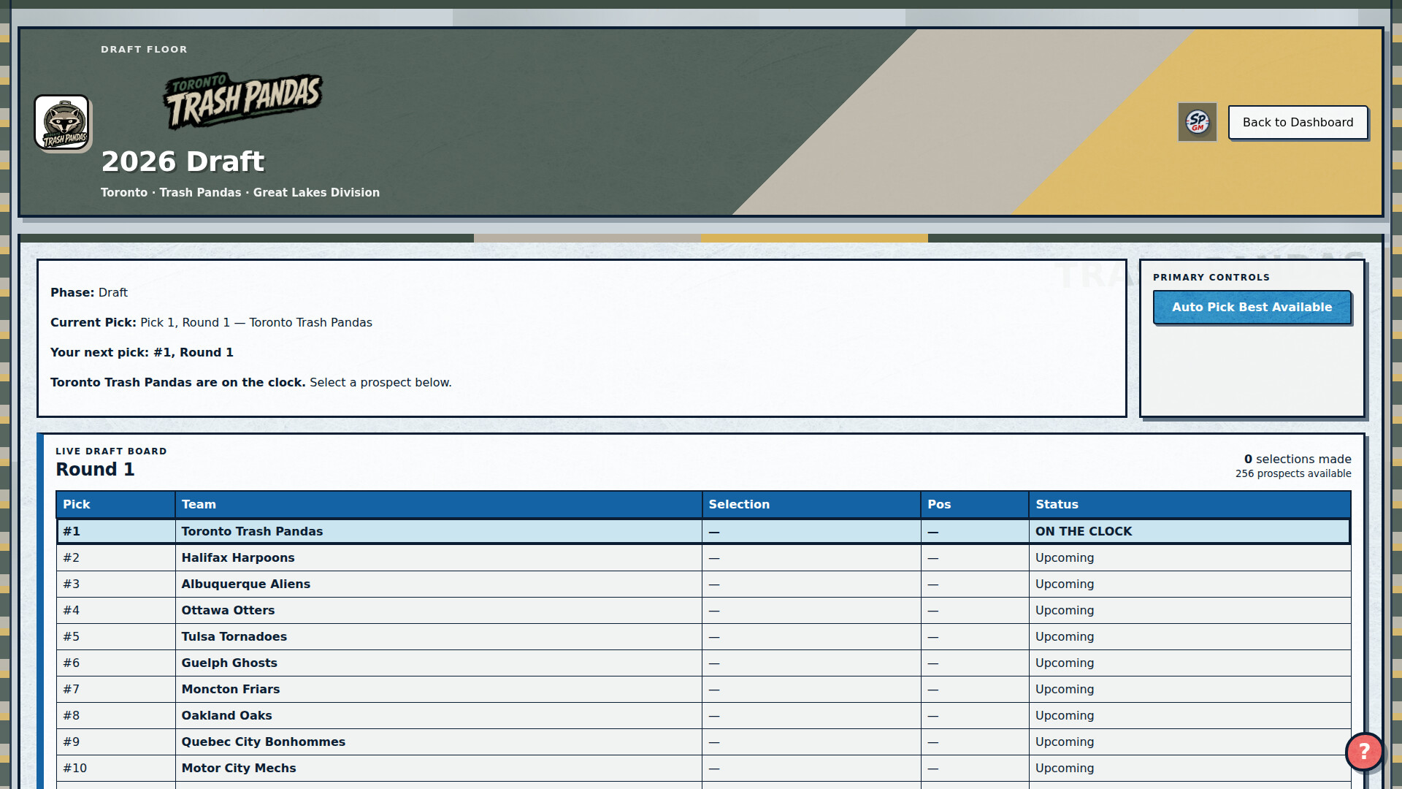Select the Pos column header
This screenshot has height=789, width=1402.
click(975, 504)
